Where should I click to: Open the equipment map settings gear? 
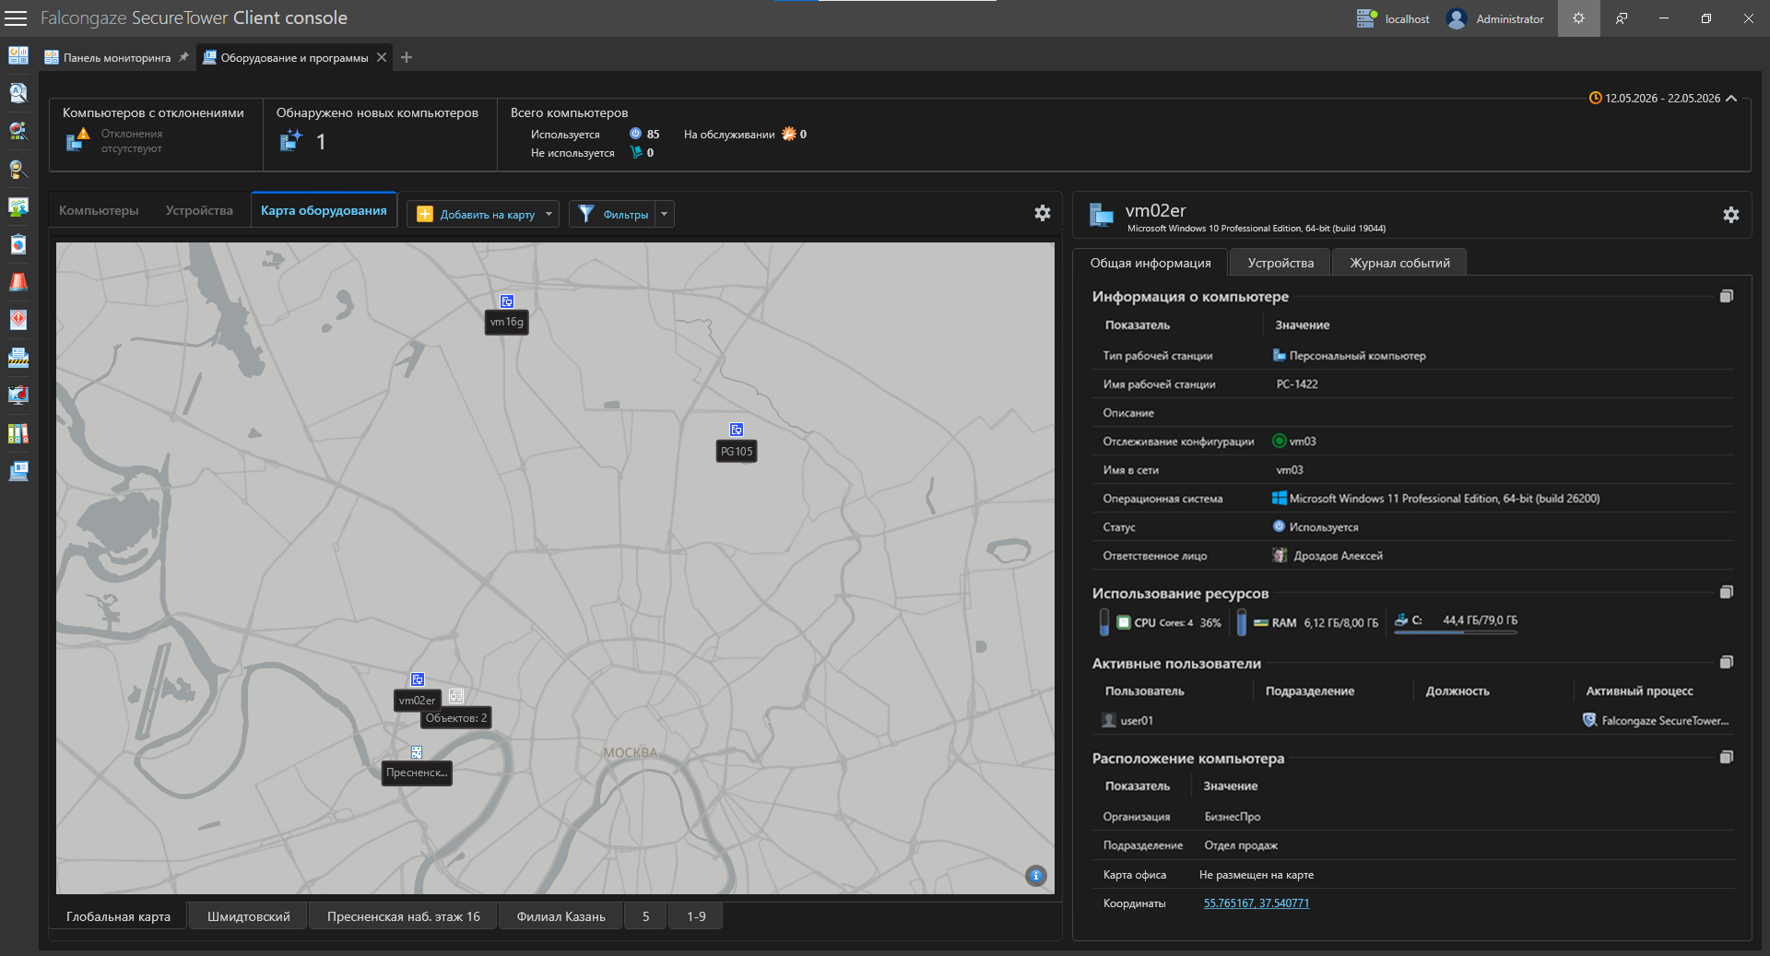click(x=1043, y=213)
